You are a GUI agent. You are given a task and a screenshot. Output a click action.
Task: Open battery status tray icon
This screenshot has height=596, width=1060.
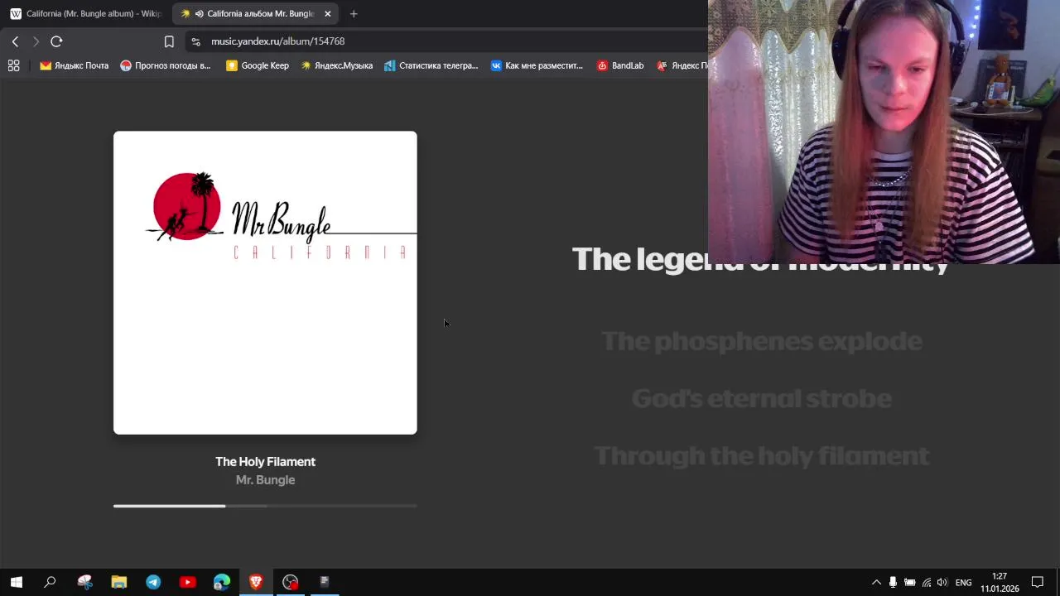point(909,583)
